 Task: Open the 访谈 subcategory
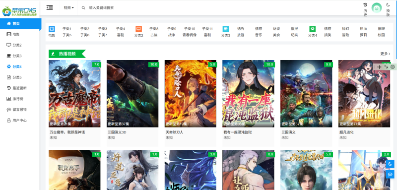[x=276, y=29]
